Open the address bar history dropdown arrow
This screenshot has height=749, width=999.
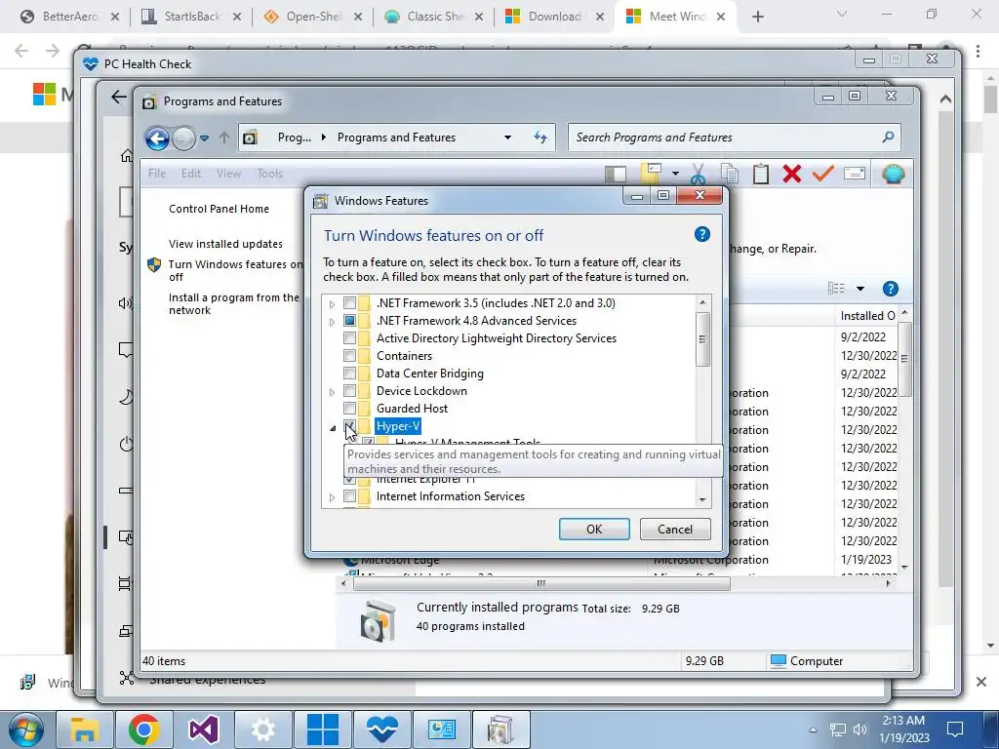tap(507, 137)
